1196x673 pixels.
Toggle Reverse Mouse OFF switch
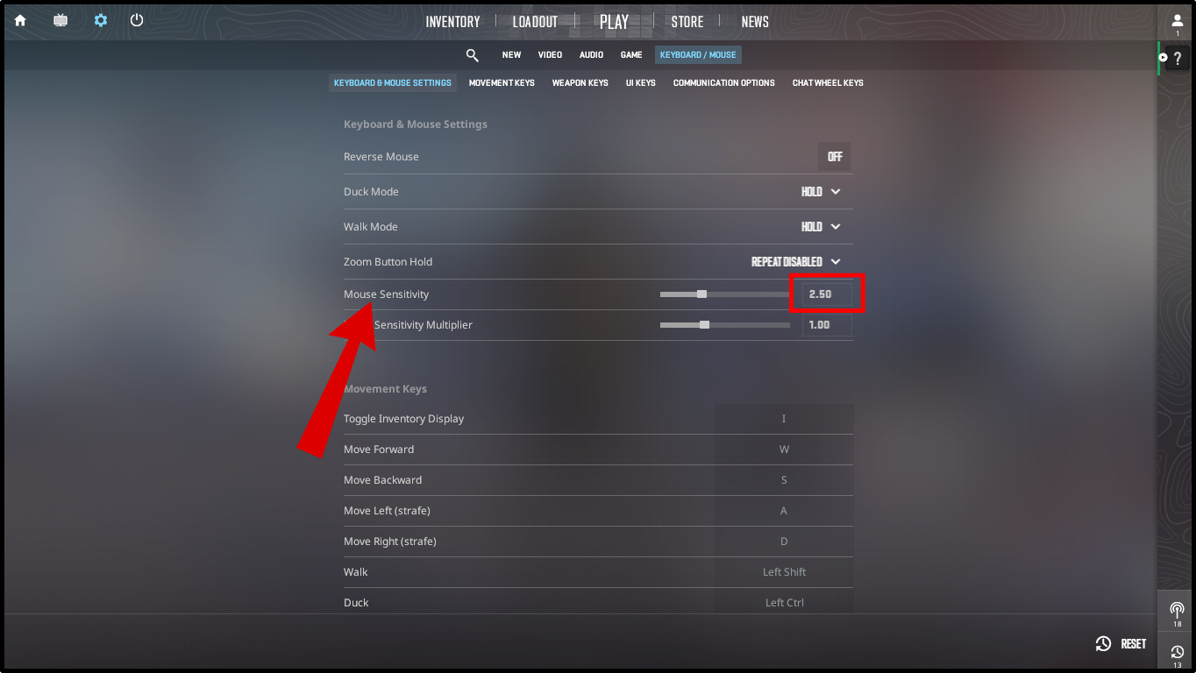(835, 157)
